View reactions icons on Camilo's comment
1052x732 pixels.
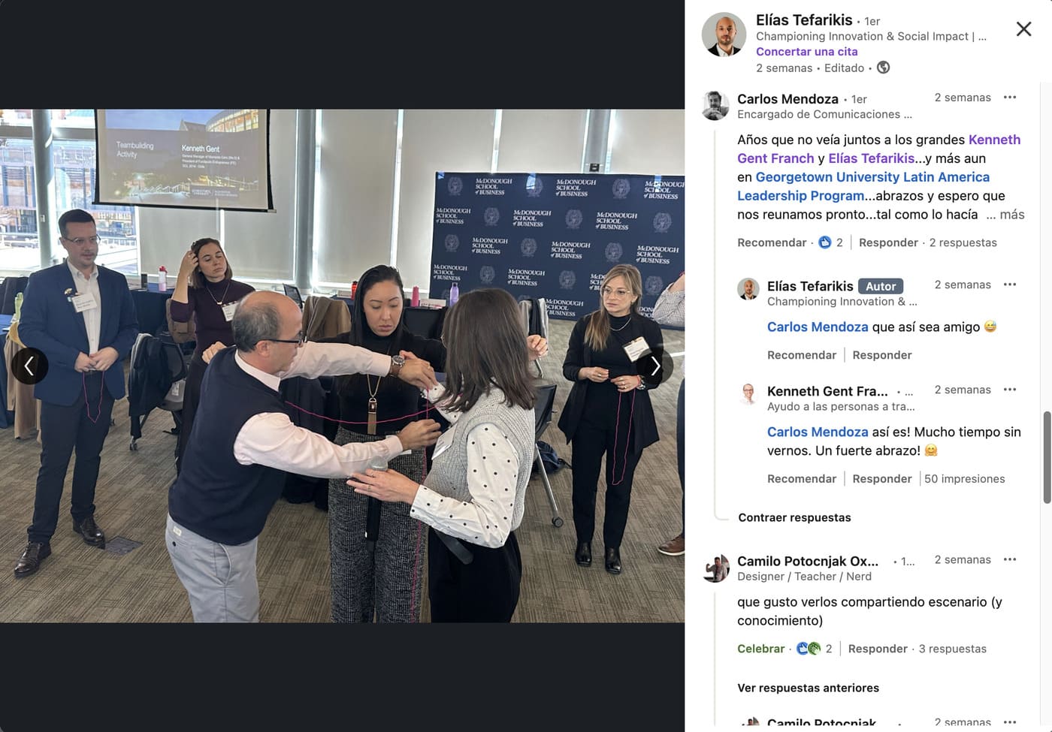pyautogui.click(x=814, y=649)
